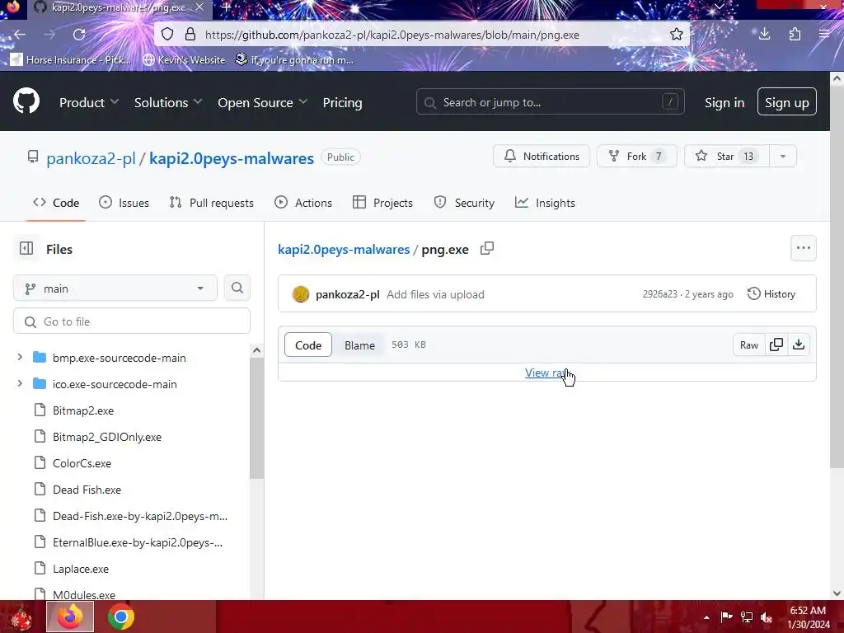The height and width of the screenshot is (633, 844).
Task: Expand the Solutions menu
Action: tap(168, 102)
